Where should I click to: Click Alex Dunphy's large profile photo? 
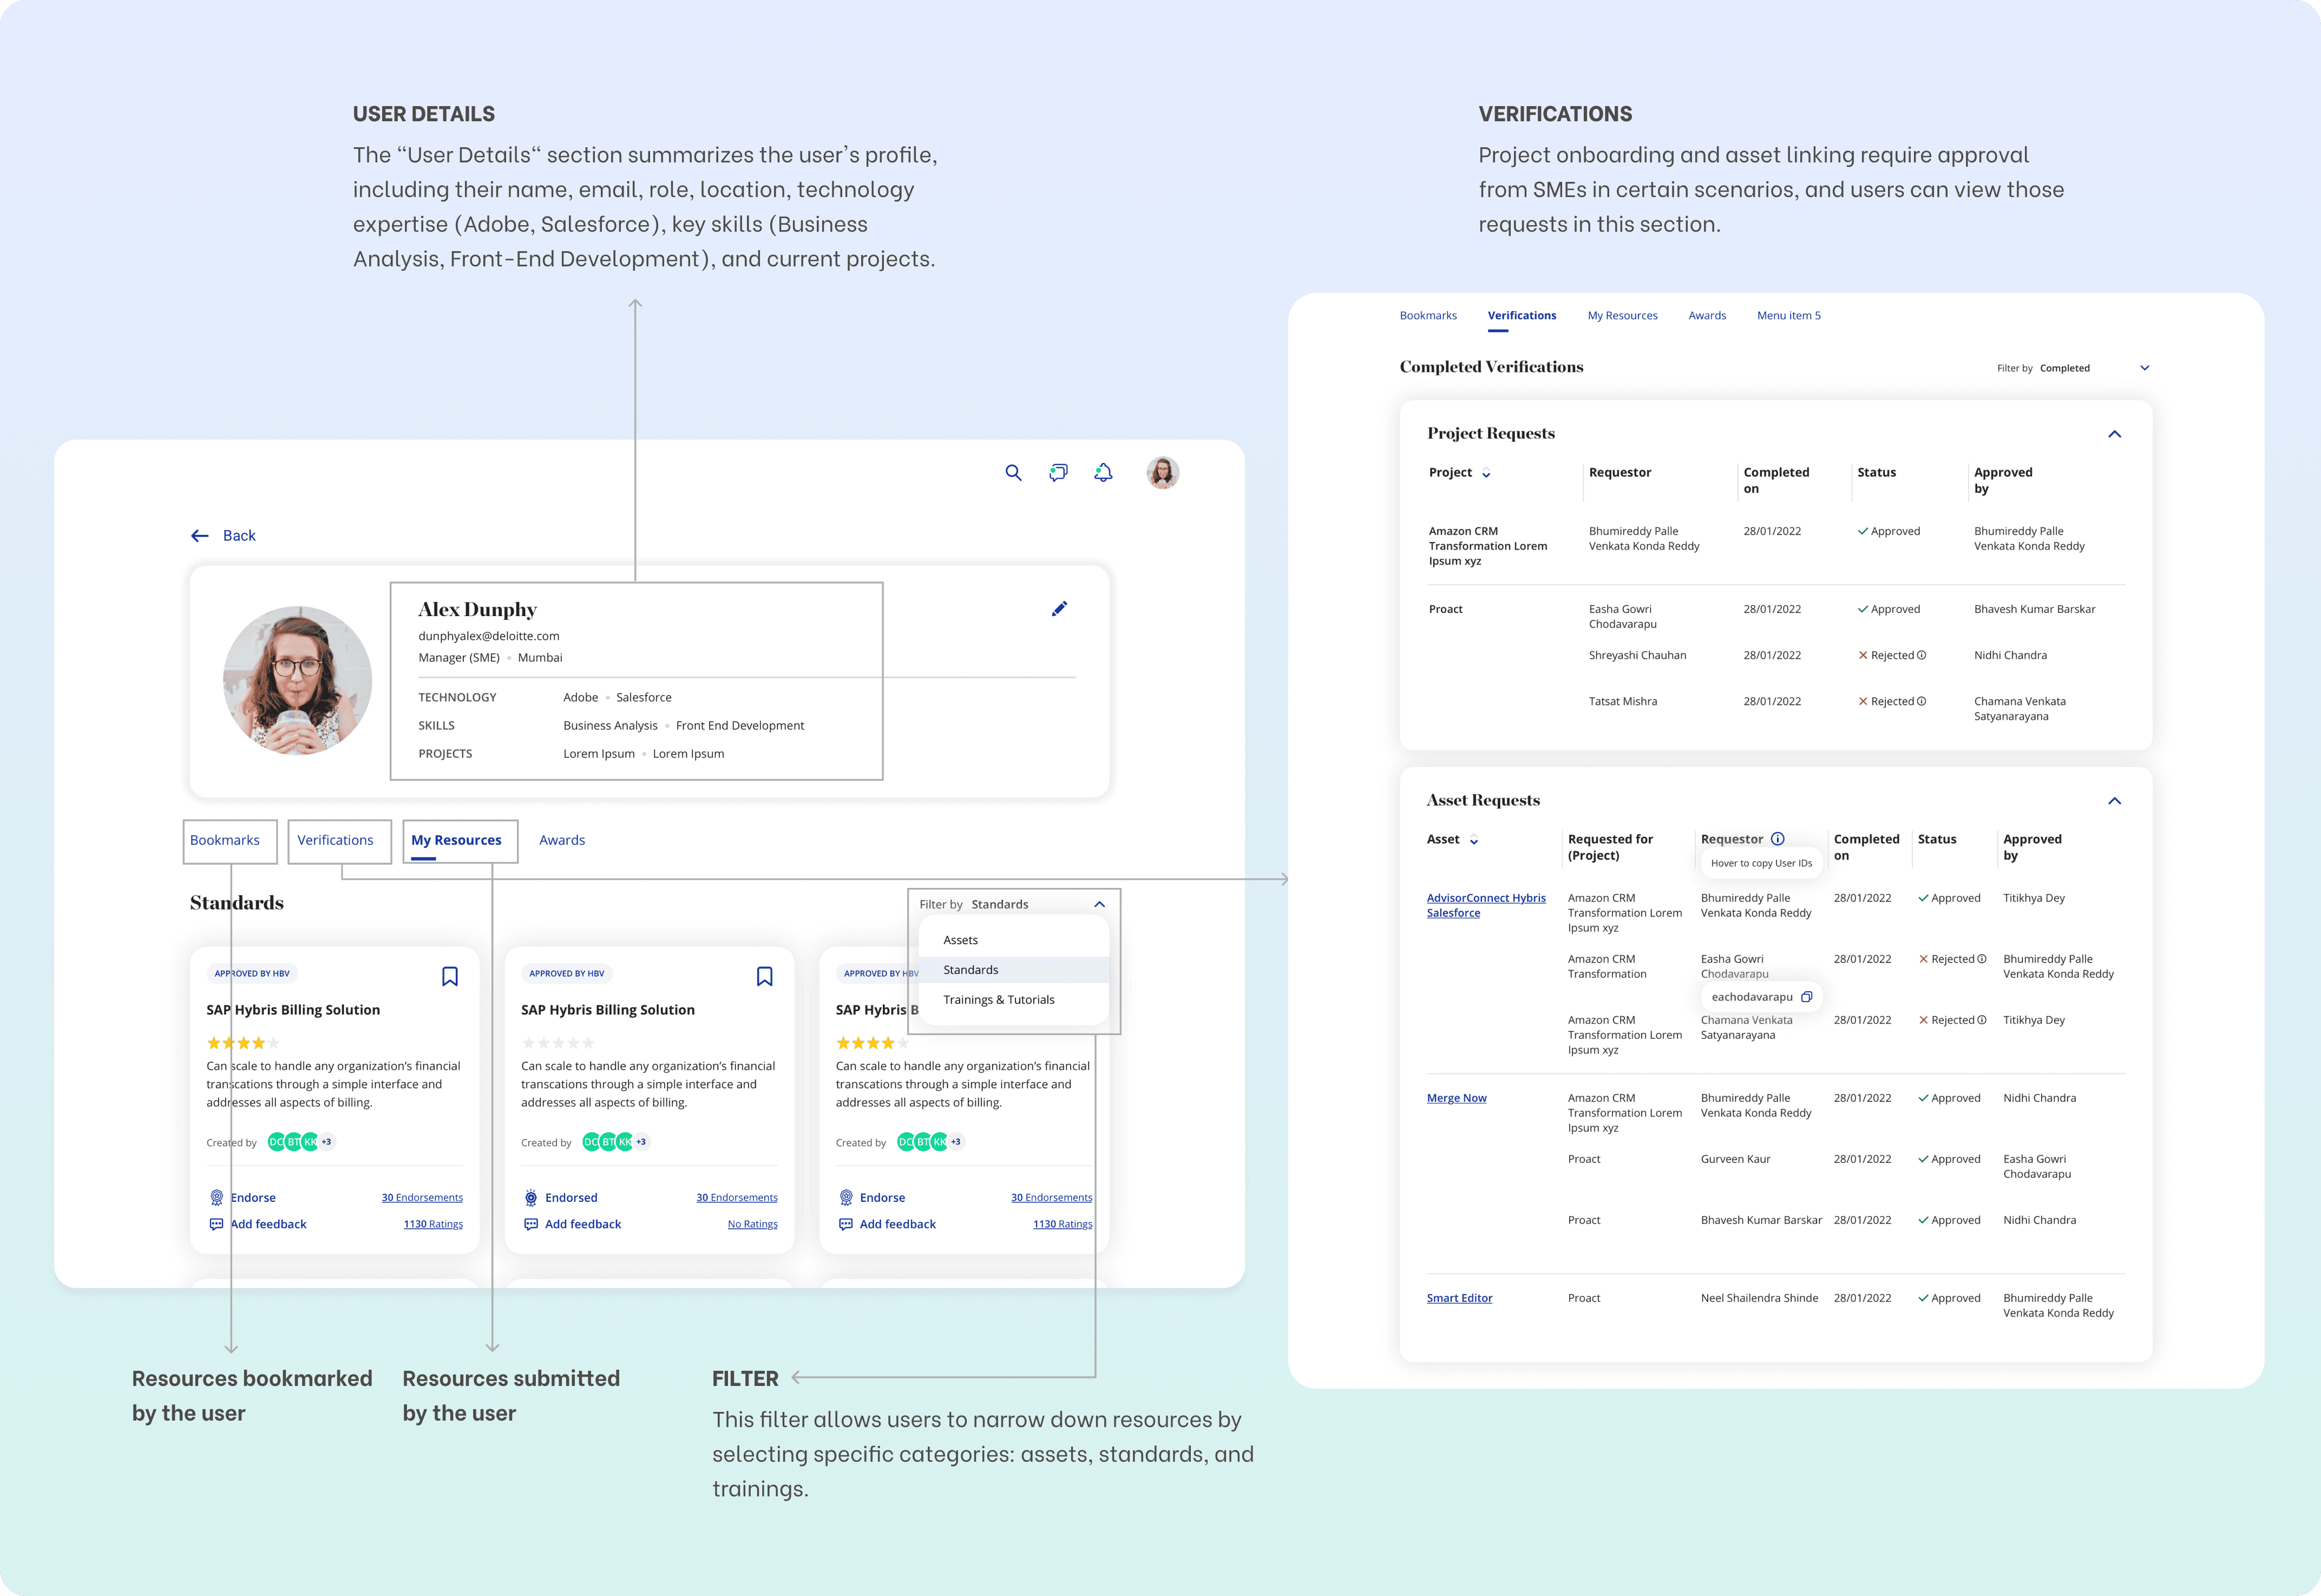[297, 680]
